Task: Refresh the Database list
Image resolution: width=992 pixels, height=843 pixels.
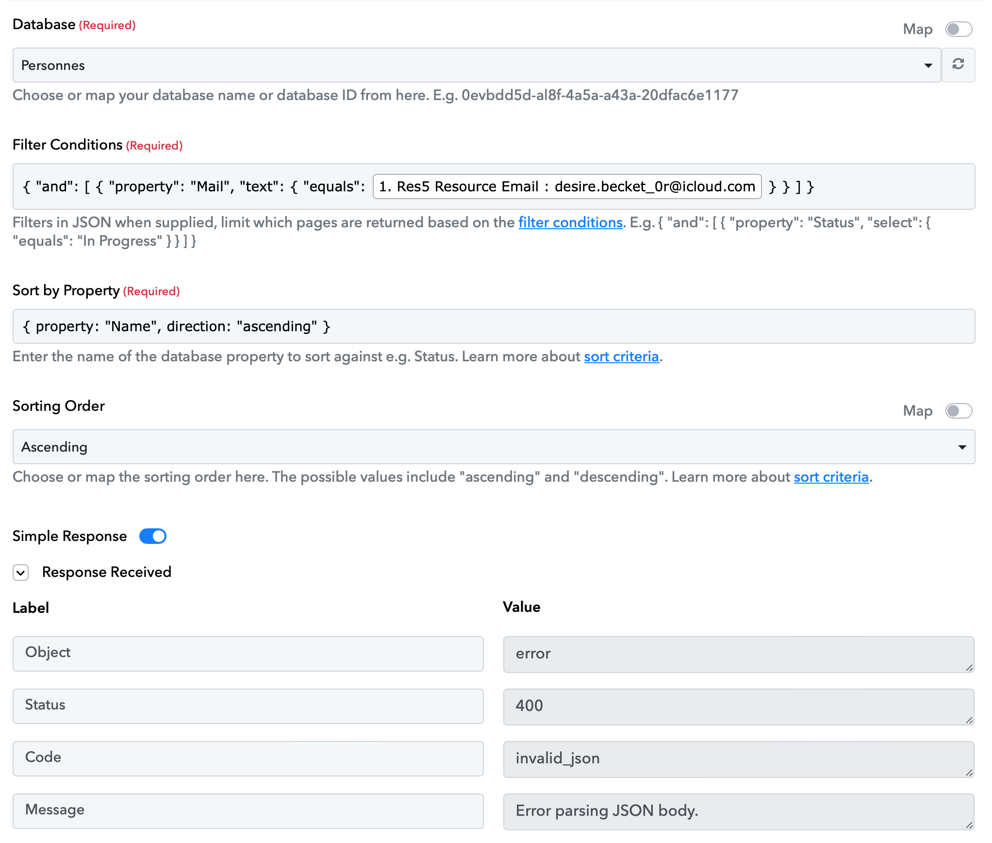Action: coord(958,65)
